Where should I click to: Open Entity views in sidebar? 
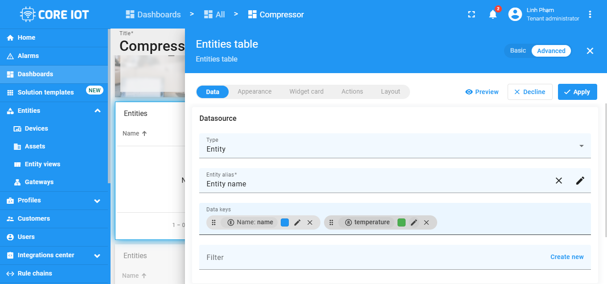54,164
